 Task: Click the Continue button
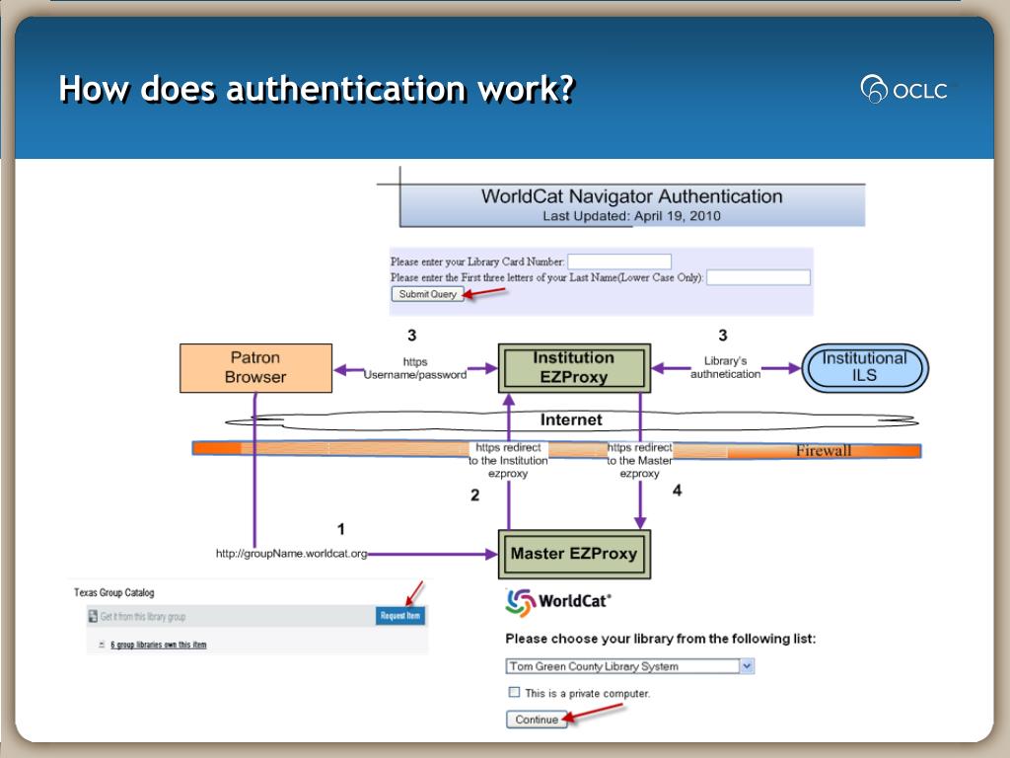click(x=537, y=720)
